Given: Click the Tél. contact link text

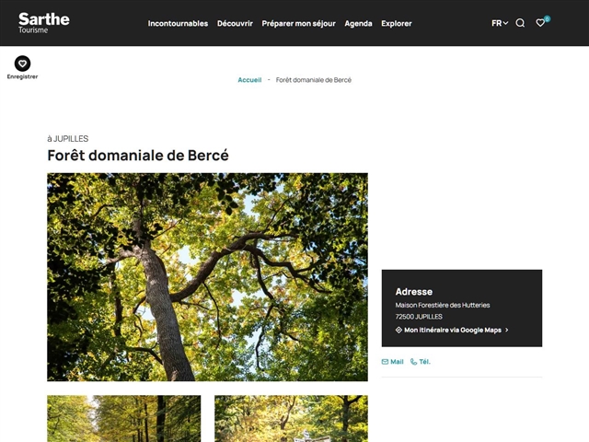Looking at the screenshot, I should [424, 362].
